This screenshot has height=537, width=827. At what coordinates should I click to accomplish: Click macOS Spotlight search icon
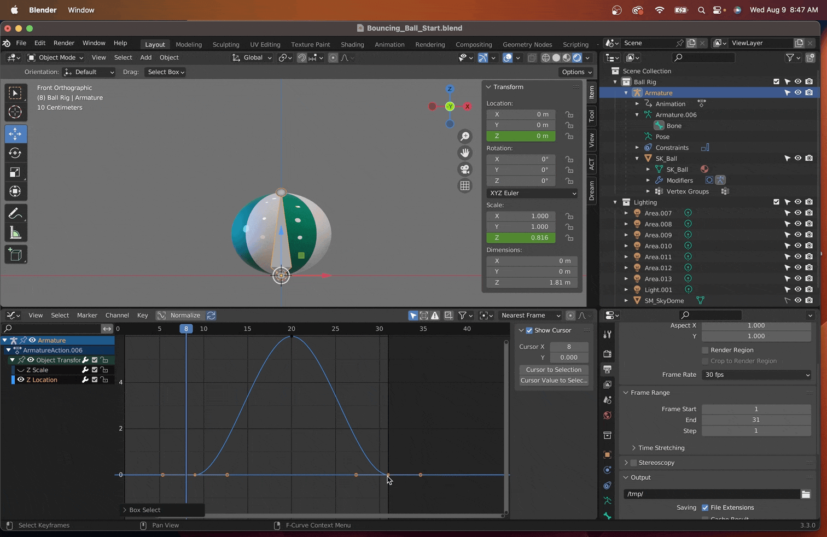point(701,10)
